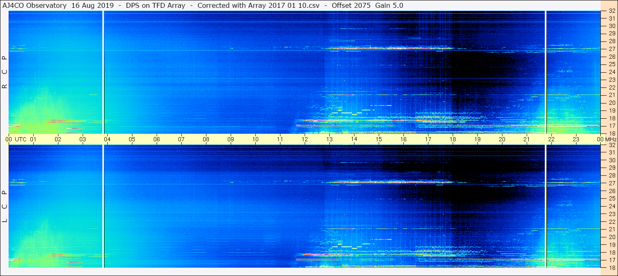Click hour "23" on the UTC time axis

pyautogui.click(x=576, y=139)
